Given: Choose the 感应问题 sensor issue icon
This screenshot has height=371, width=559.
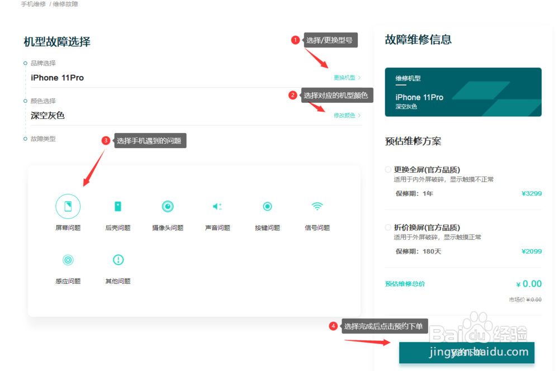Looking at the screenshot, I should 68,259.
